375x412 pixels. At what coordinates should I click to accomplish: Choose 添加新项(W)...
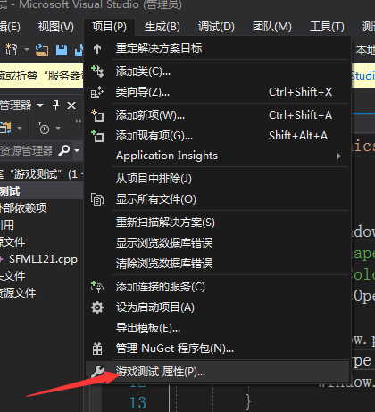(217, 115)
